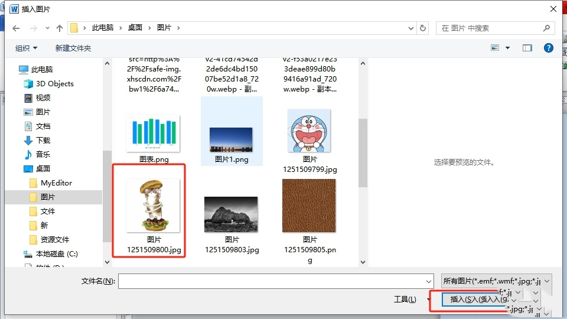
Task: Go forward with the right arrow
Action: [33, 28]
